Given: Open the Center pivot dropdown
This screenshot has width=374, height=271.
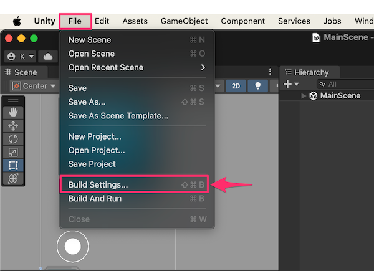Looking at the screenshot, I should [34, 86].
